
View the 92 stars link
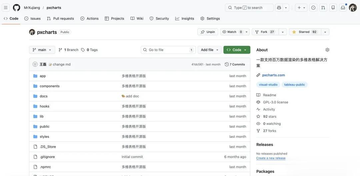pos(270,116)
